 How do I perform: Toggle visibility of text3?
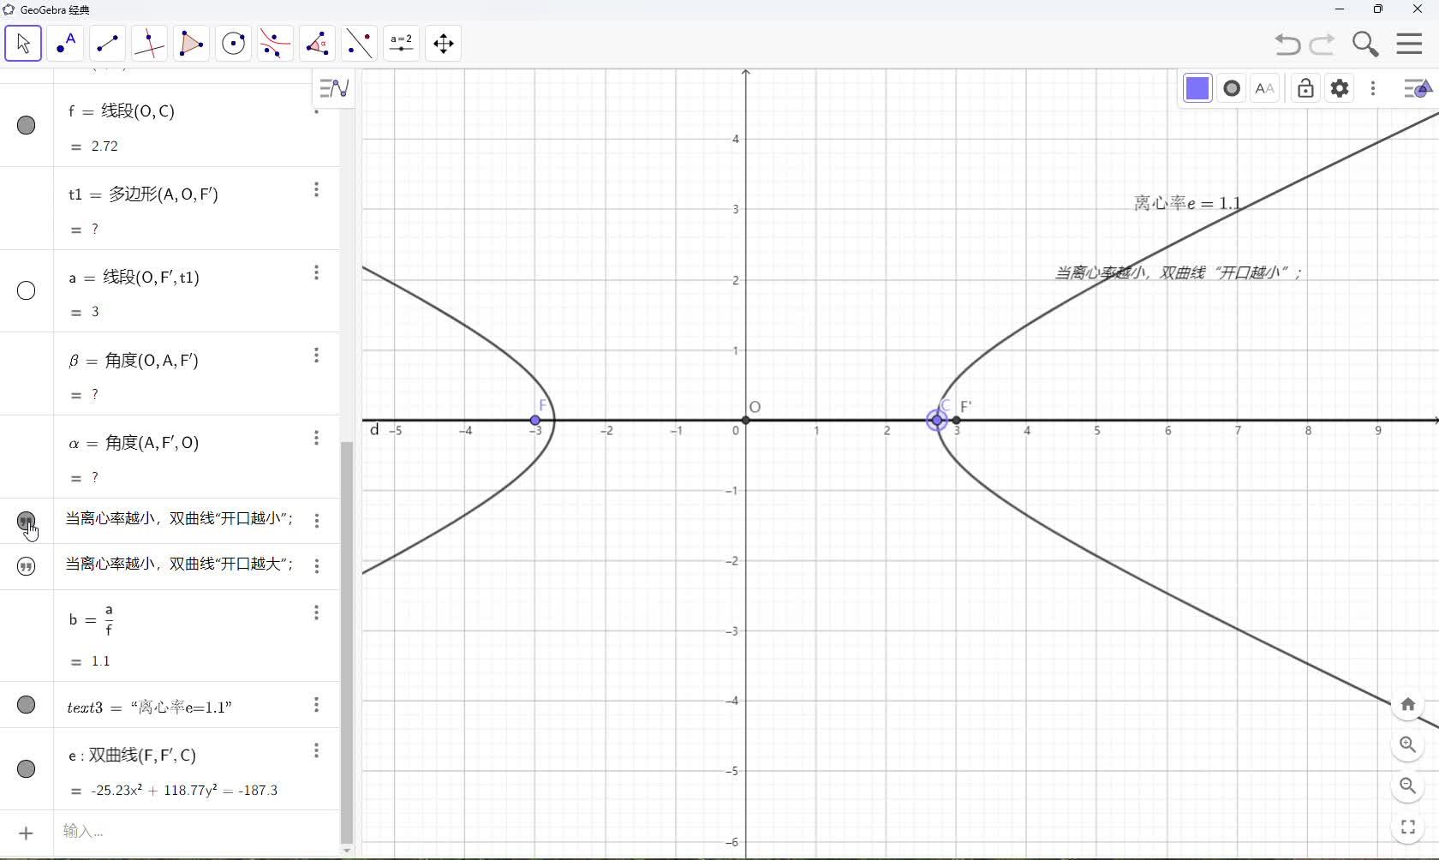(27, 704)
